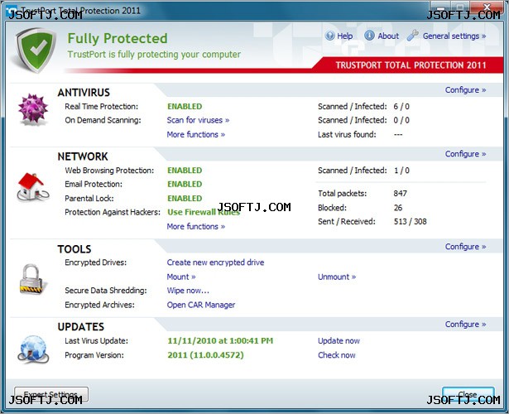
Task: Click the UPDATES section heading
Action: tap(81, 327)
